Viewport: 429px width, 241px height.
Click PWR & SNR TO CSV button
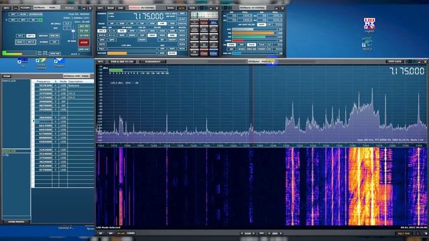coord(122,62)
